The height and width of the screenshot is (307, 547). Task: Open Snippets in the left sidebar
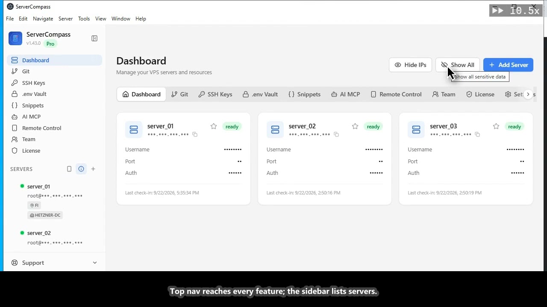point(54,105)
